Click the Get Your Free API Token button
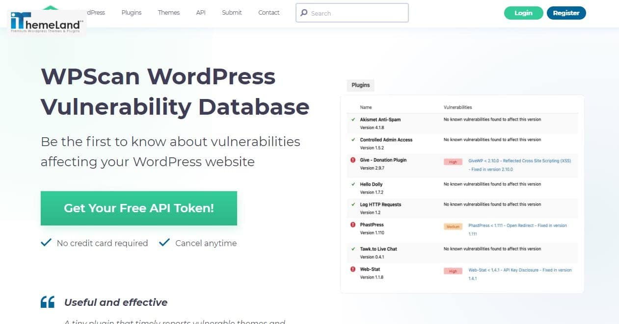 click(138, 208)
